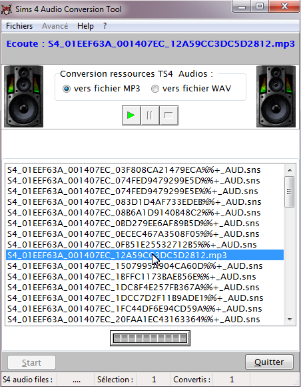Select file ending 074FED9479299E5D%%+_AUD.sns
The width and height of the screenshot is (301, 387).
point(145,181)
